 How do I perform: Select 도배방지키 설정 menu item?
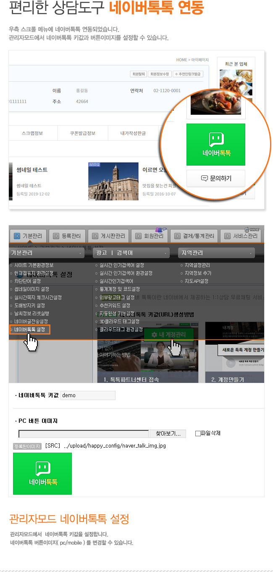click(x=29, y=306)
